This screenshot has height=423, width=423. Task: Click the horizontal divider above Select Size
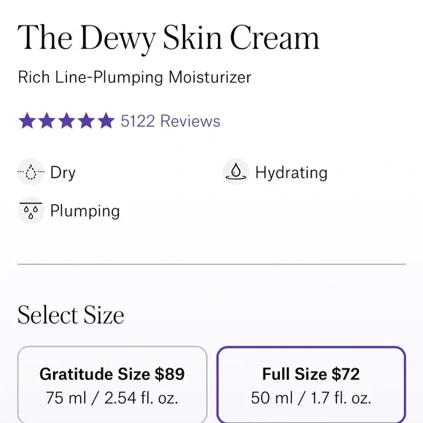point(211,264)
